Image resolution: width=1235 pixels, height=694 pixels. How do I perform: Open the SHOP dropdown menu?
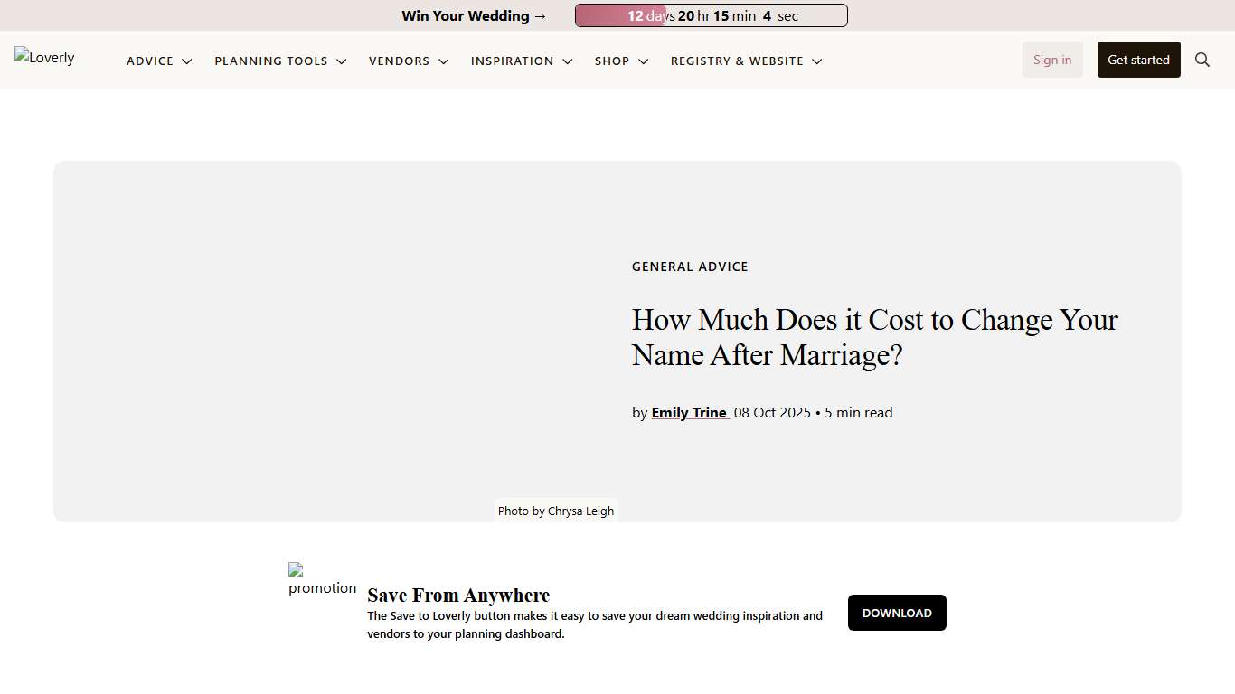(x=643, y=61)
